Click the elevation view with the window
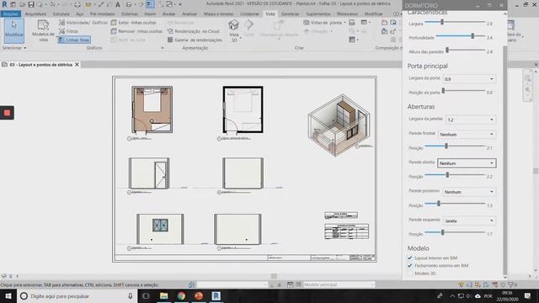The image size is (539, 303). coord(160,229)
